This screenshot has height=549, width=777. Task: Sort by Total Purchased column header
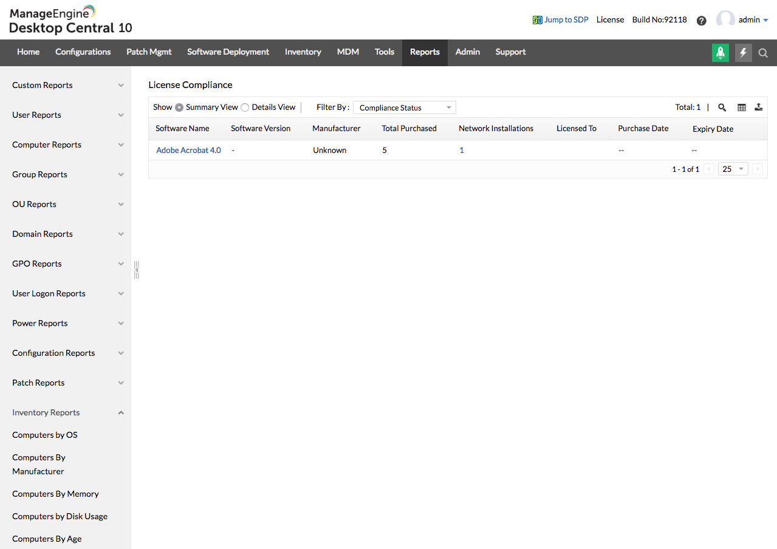click(409, 129)
